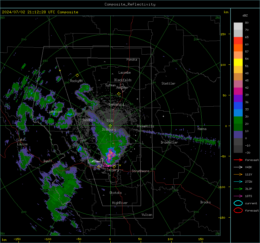Click the ThreeHills city label
Image resolution: width=260 pixels, height=243 pixels.
145,126
